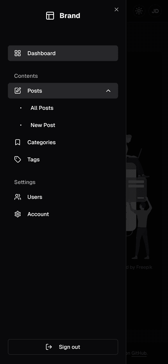
Task: Go to Dashboard menu item
Action: point(63,53)
